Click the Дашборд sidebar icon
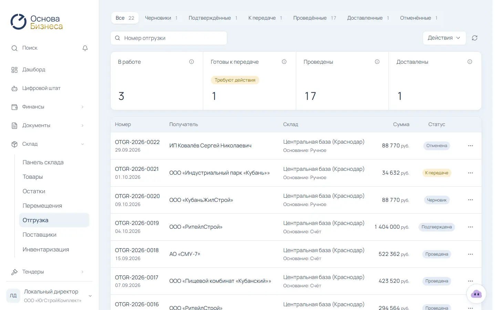Image resolution: width=496 pixels, height=310 pixels. coord(14,70)
